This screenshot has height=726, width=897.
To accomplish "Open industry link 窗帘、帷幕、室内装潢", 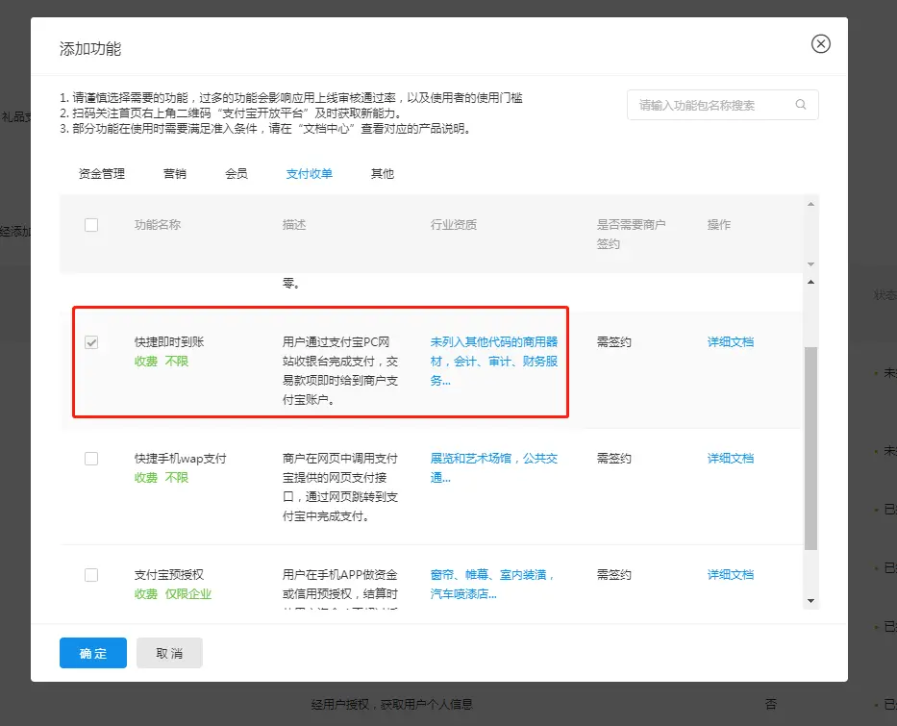I will click(x=492, y=584).
